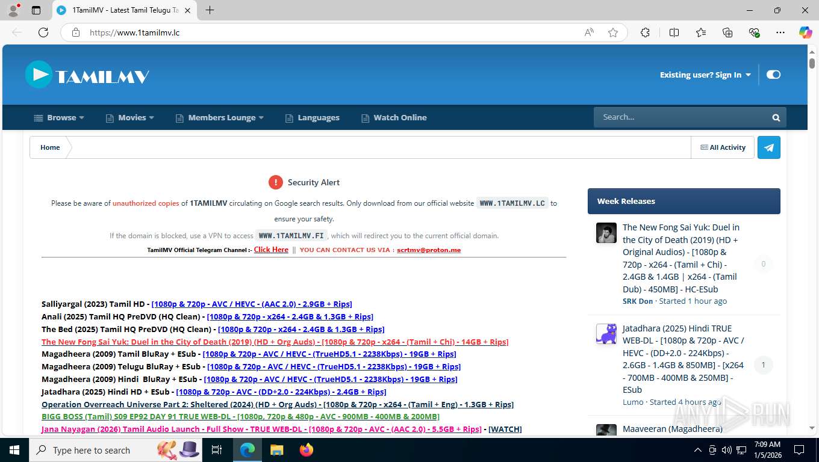View site info lock icon

click(x=76, y=32)
